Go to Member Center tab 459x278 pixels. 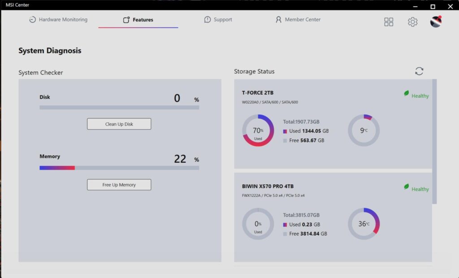pyautogui.click(x=298, y=19)
